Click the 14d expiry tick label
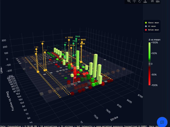Image resolution: width=170 pixels, height=127 pixels. [x=19, y=97]
